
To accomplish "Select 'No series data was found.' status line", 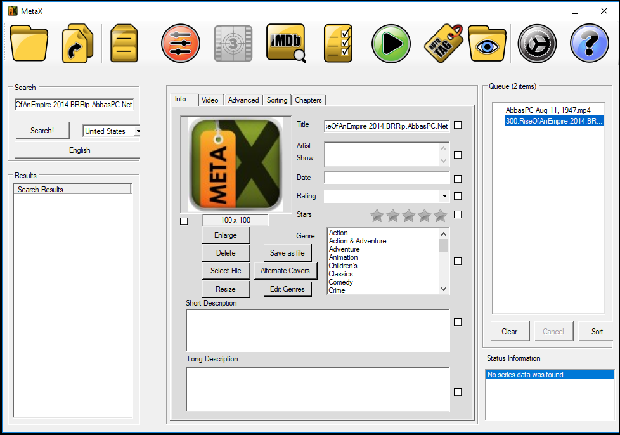I will [x=550, y=374].
